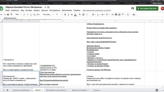Open the user account avatar
Image resolution: width=164 pixels, height=92 pixels.
(x=162, y=8)
